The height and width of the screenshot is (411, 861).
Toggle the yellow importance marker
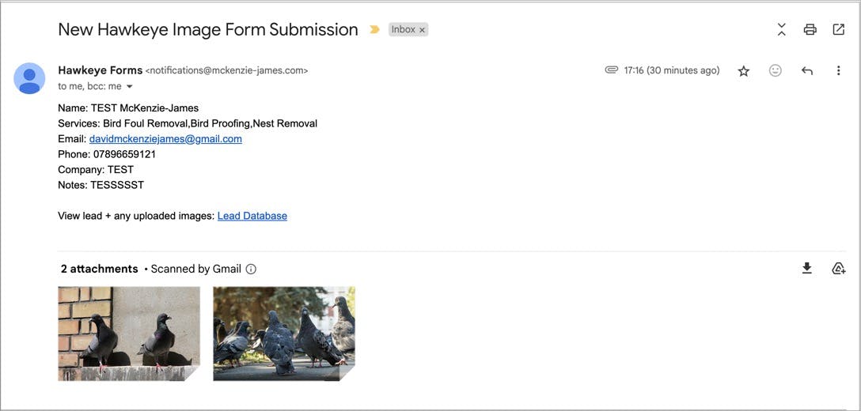tap(374, 29)
